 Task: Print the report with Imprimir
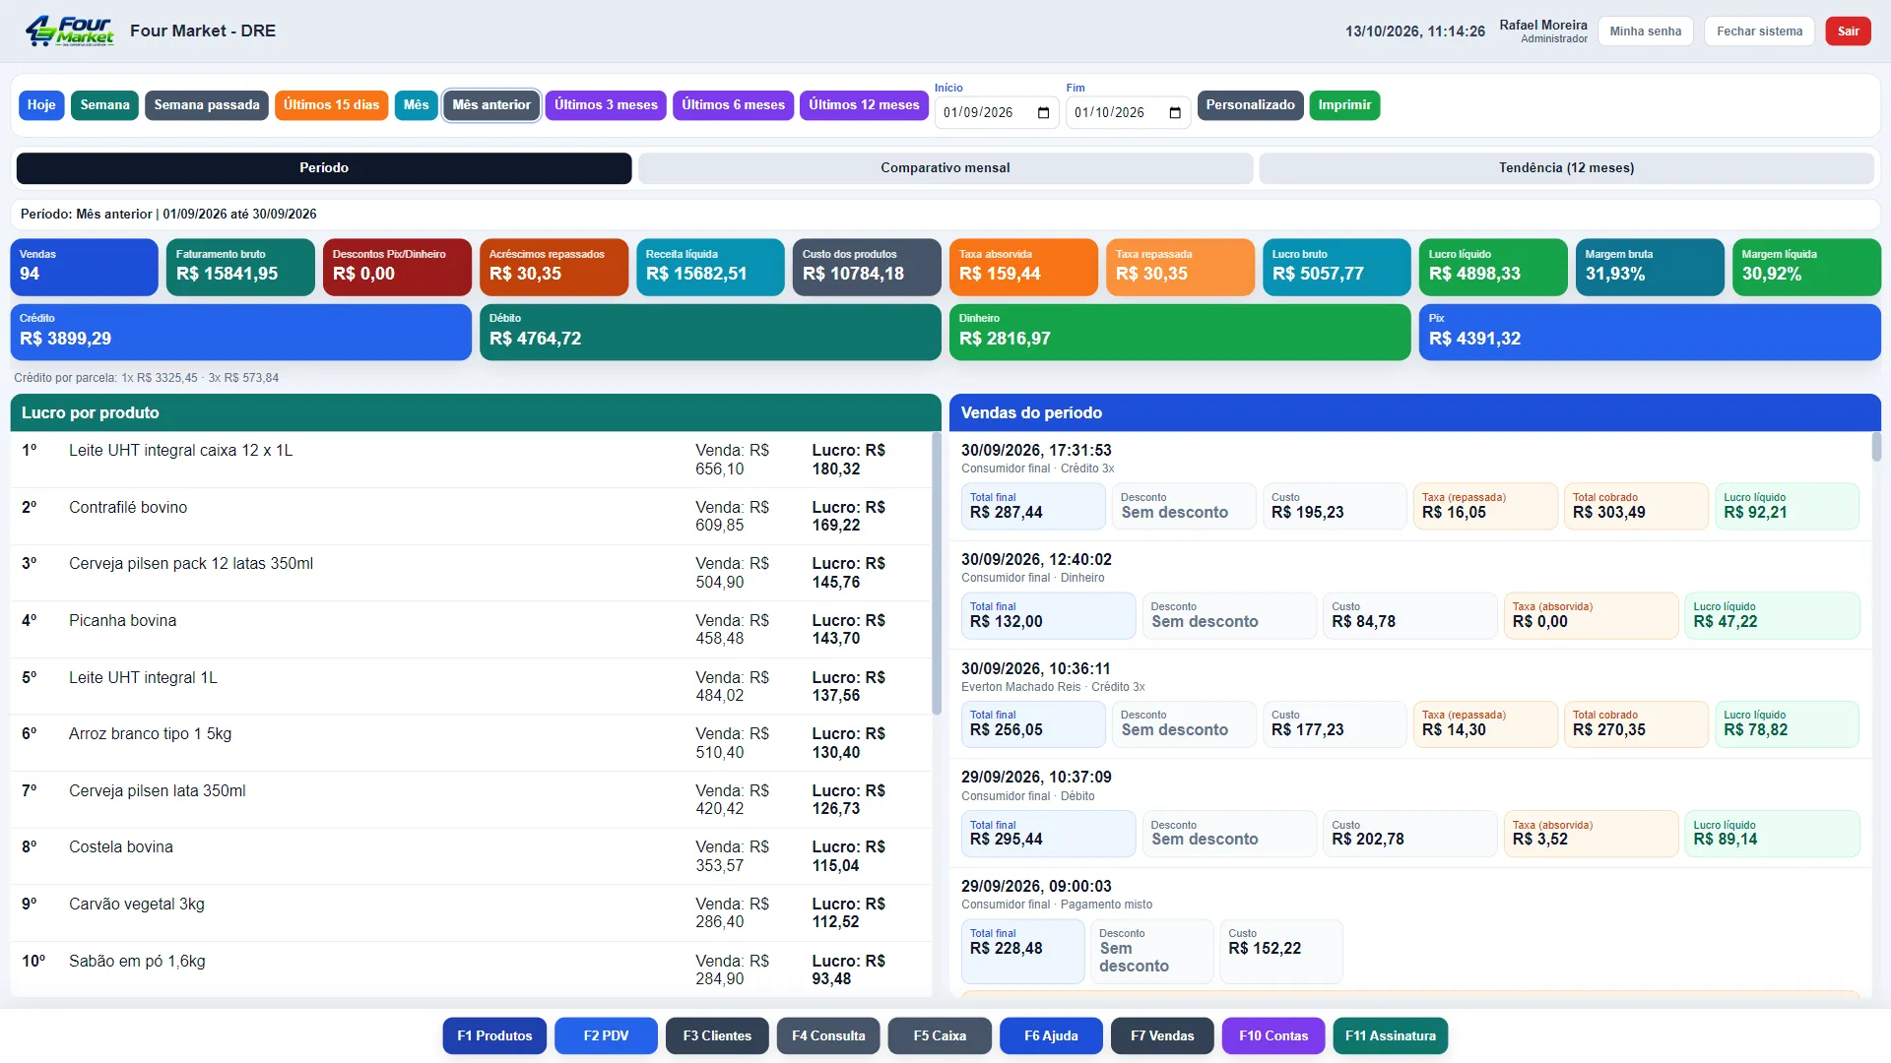1344,105
